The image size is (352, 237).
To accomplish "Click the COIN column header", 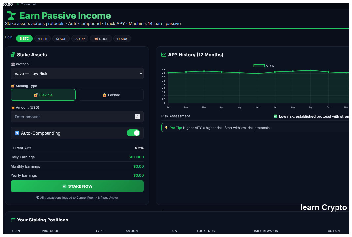I will (x=16, y=231).
